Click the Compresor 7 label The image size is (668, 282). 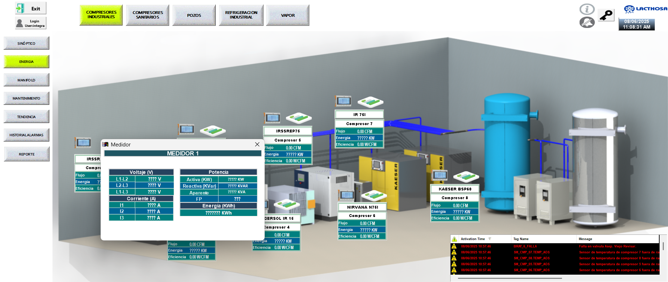point(359,124)
